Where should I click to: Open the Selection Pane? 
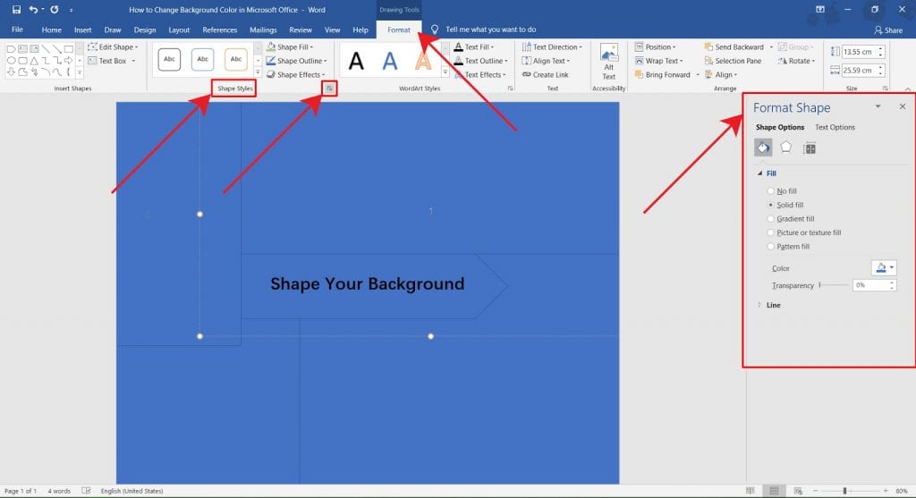click(x=733, y=61)
